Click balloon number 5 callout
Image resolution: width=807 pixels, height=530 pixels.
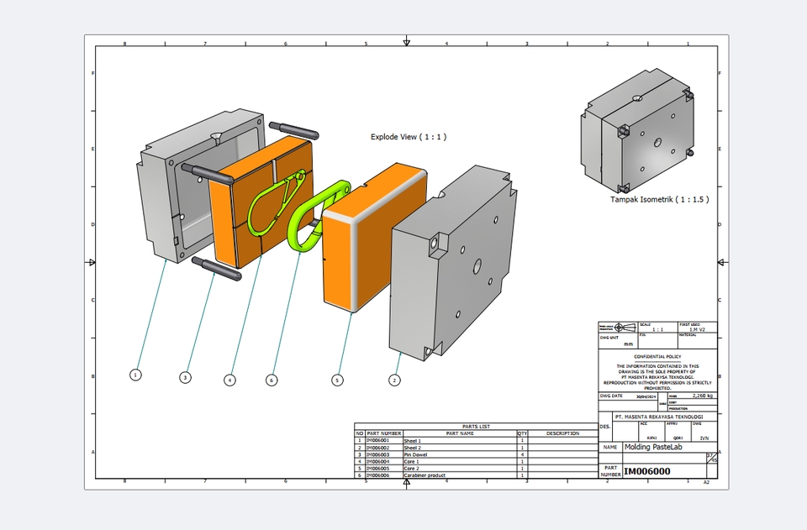tap(337, 380)
